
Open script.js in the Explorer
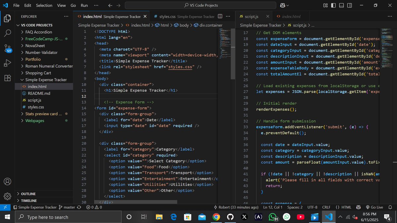[x=44, y=100]
